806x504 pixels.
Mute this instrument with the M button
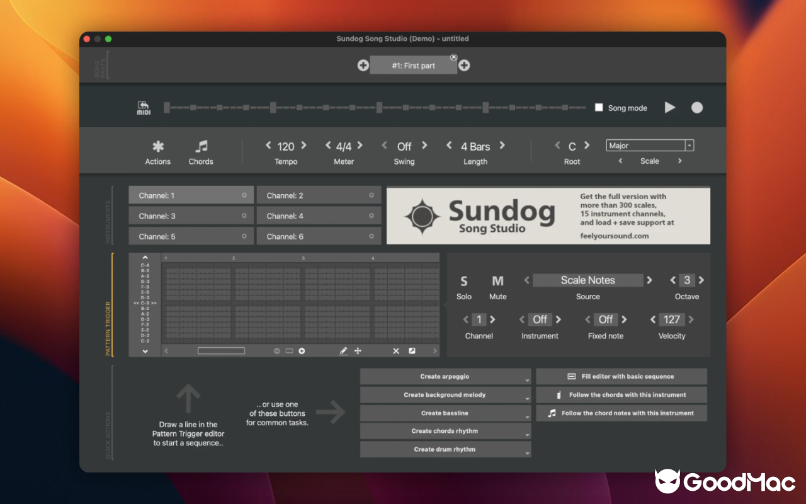tap(497, 281)
